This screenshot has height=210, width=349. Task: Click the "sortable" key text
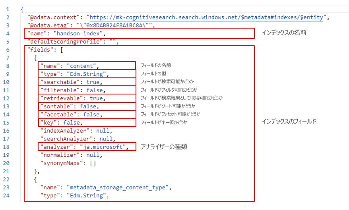click(x=57, y=106)
